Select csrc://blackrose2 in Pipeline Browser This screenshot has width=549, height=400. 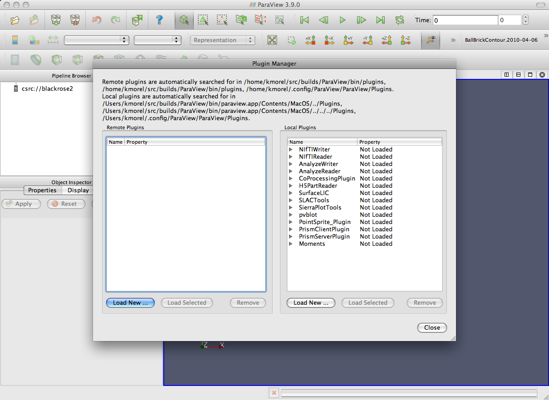(x=47, y=88)
